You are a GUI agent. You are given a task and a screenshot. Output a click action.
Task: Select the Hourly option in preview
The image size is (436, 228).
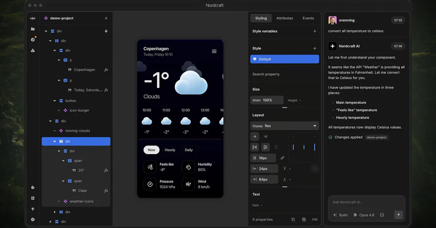[170, 150]
